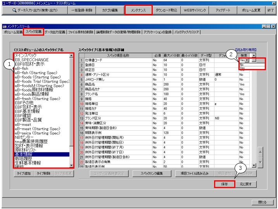Click 項目ファイル読み込み button
Image resolution: width=278 pixels, height=209 pixels.
point(195,173)
